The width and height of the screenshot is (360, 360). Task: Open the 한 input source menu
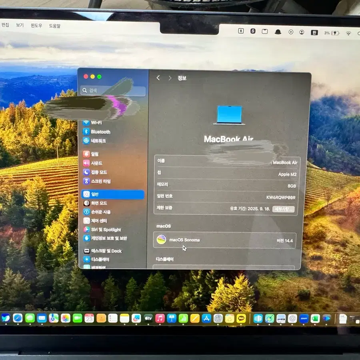click(314, 33)
